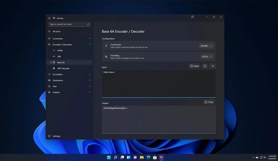
Task: Open the Windows Start menu
Action: click(x=109, y=157)
